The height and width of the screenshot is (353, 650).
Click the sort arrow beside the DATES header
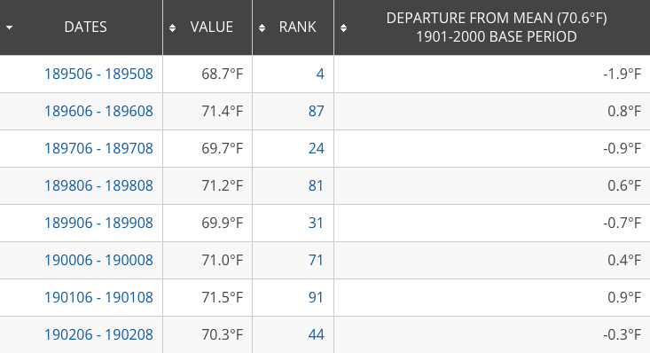pos(9,27)
